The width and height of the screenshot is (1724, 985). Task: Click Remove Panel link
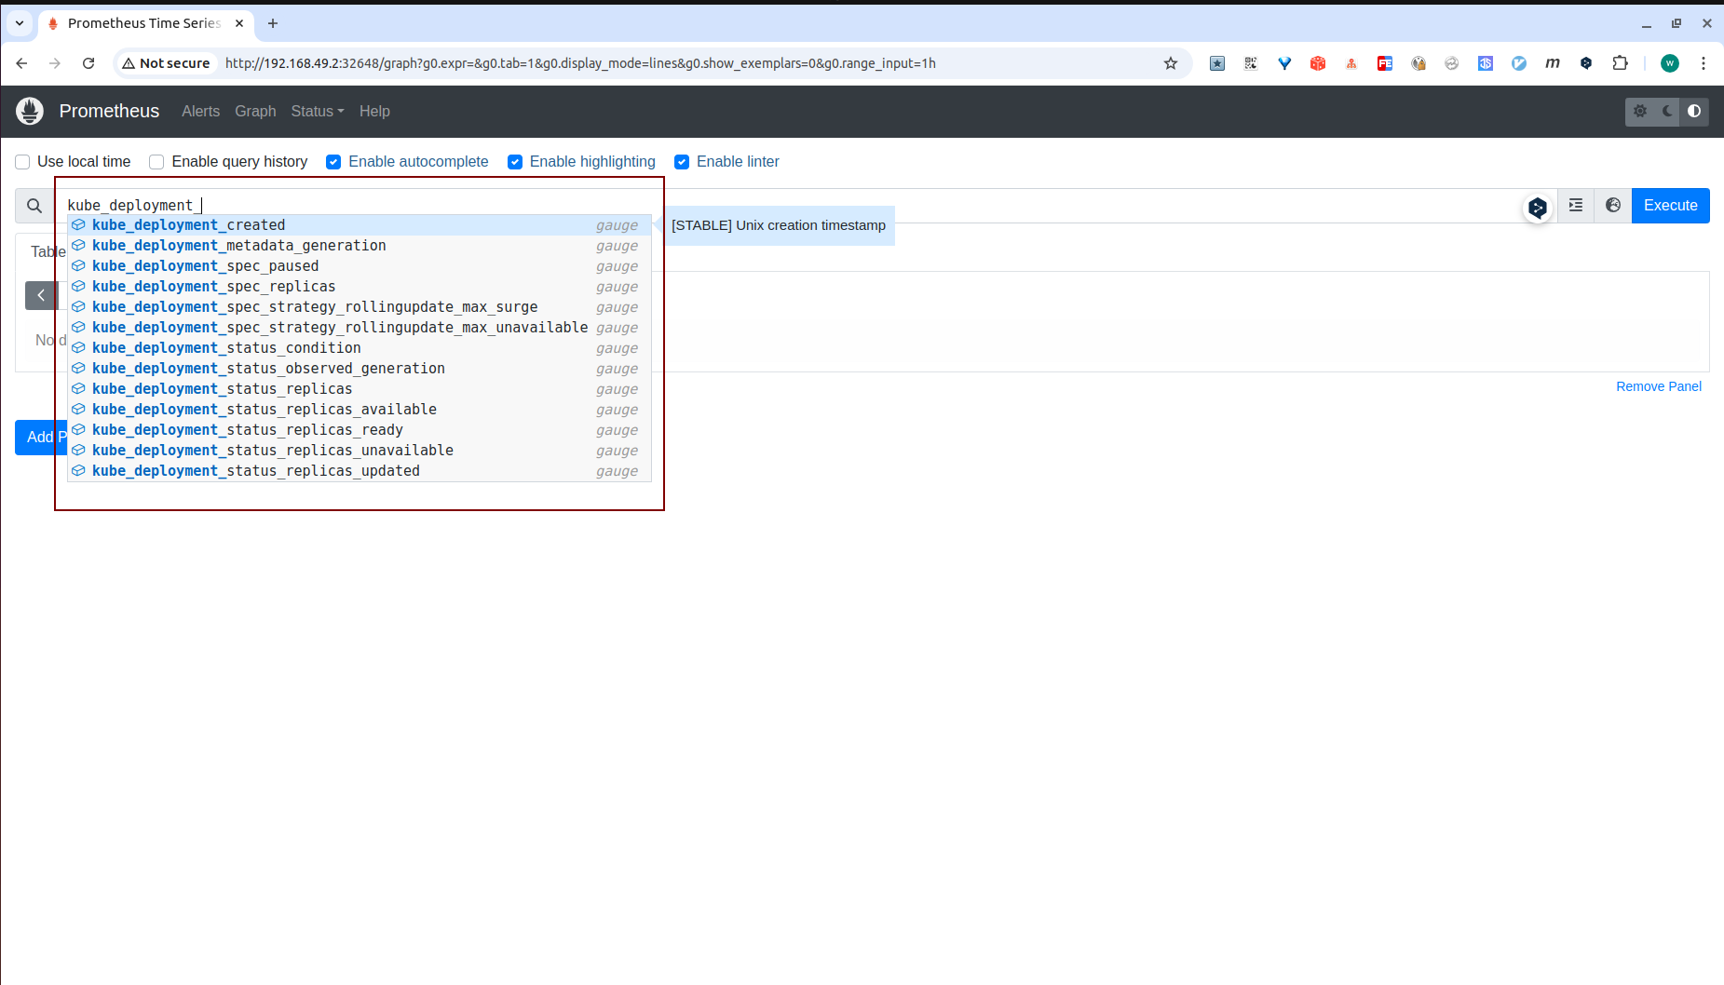[1658, 386]
